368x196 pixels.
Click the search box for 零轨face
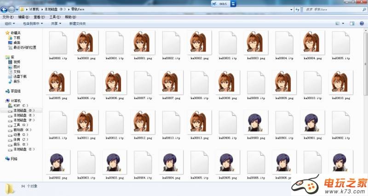click(x=331, y=9)
